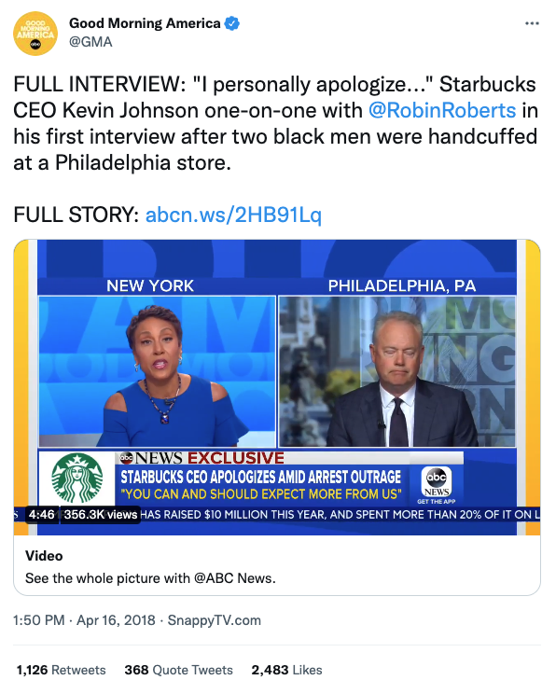Screen dimensions: 556x694
Task: Click the Starbucks logo in the video
Action: 77,478
